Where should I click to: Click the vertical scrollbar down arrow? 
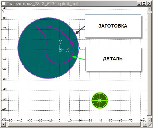coord(149,120)
